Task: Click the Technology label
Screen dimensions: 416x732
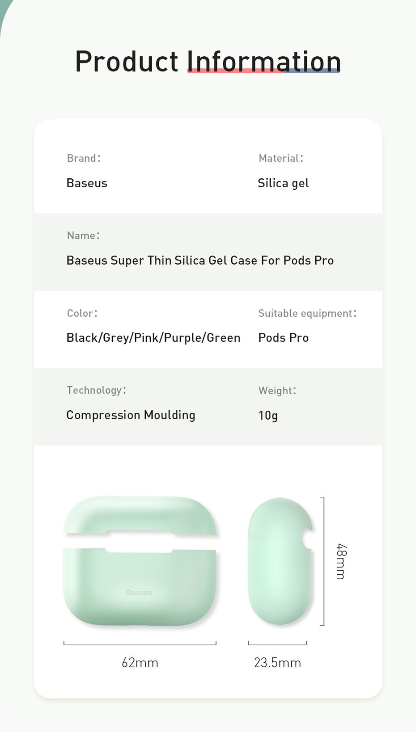Action: [96, 390]
